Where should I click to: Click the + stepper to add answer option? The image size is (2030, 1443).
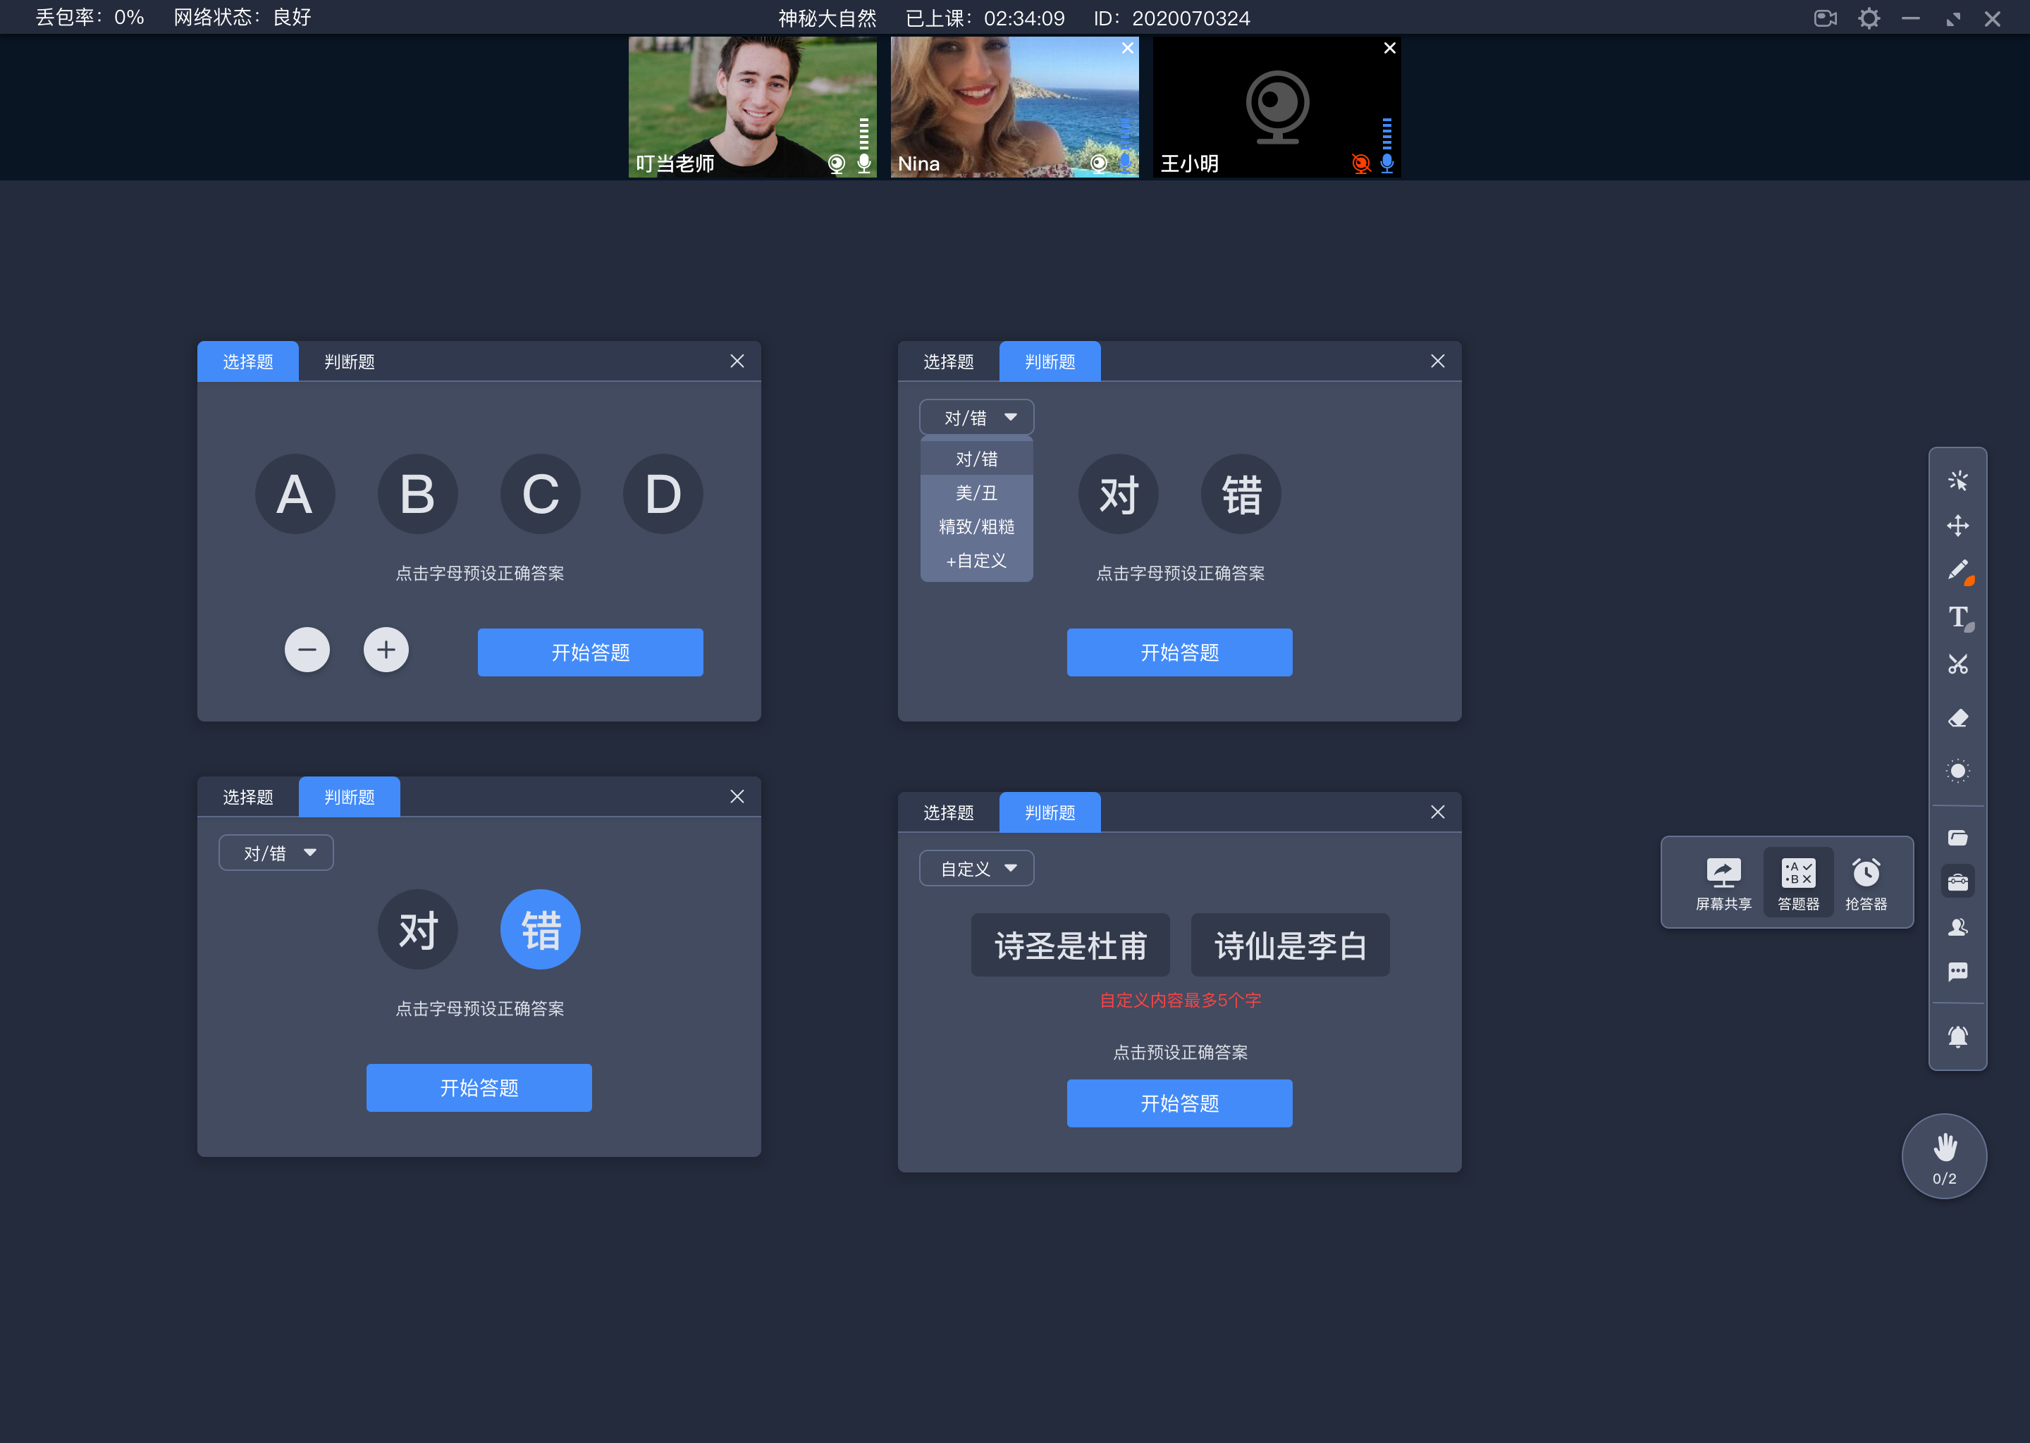384,650
